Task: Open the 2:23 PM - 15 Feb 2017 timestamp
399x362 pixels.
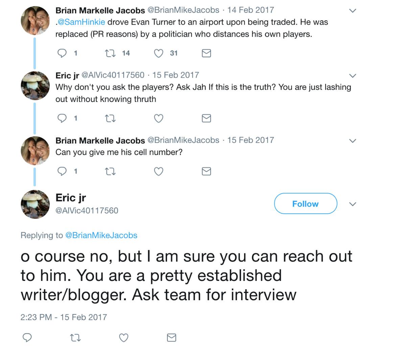Action: coord(64,317)
